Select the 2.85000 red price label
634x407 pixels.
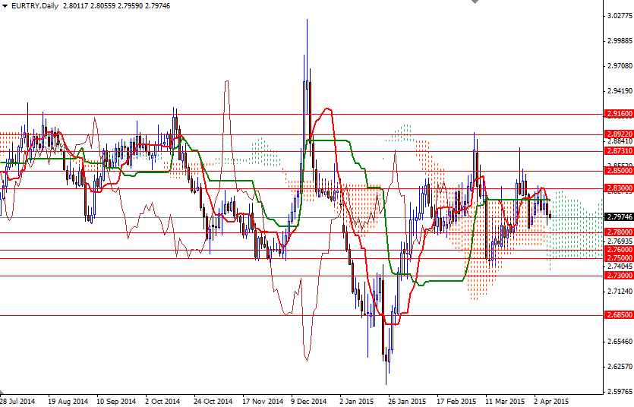(x=619, y=171)
